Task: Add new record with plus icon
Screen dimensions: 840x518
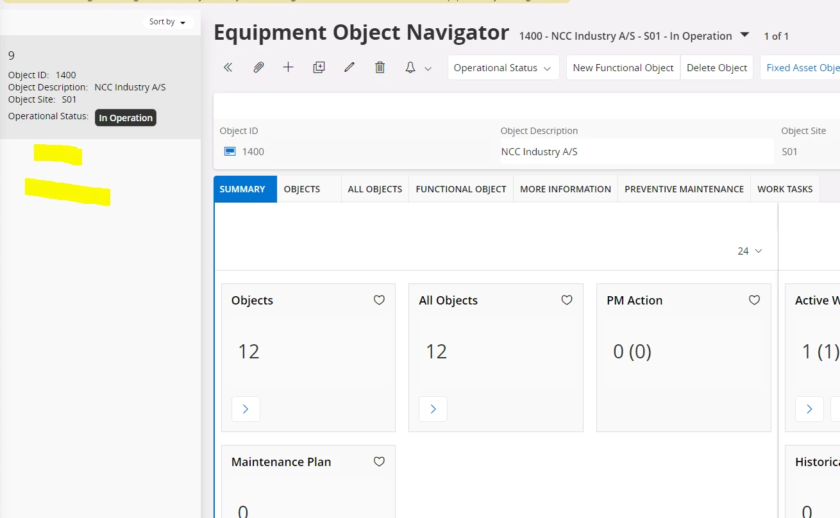Action: point(289,67)
